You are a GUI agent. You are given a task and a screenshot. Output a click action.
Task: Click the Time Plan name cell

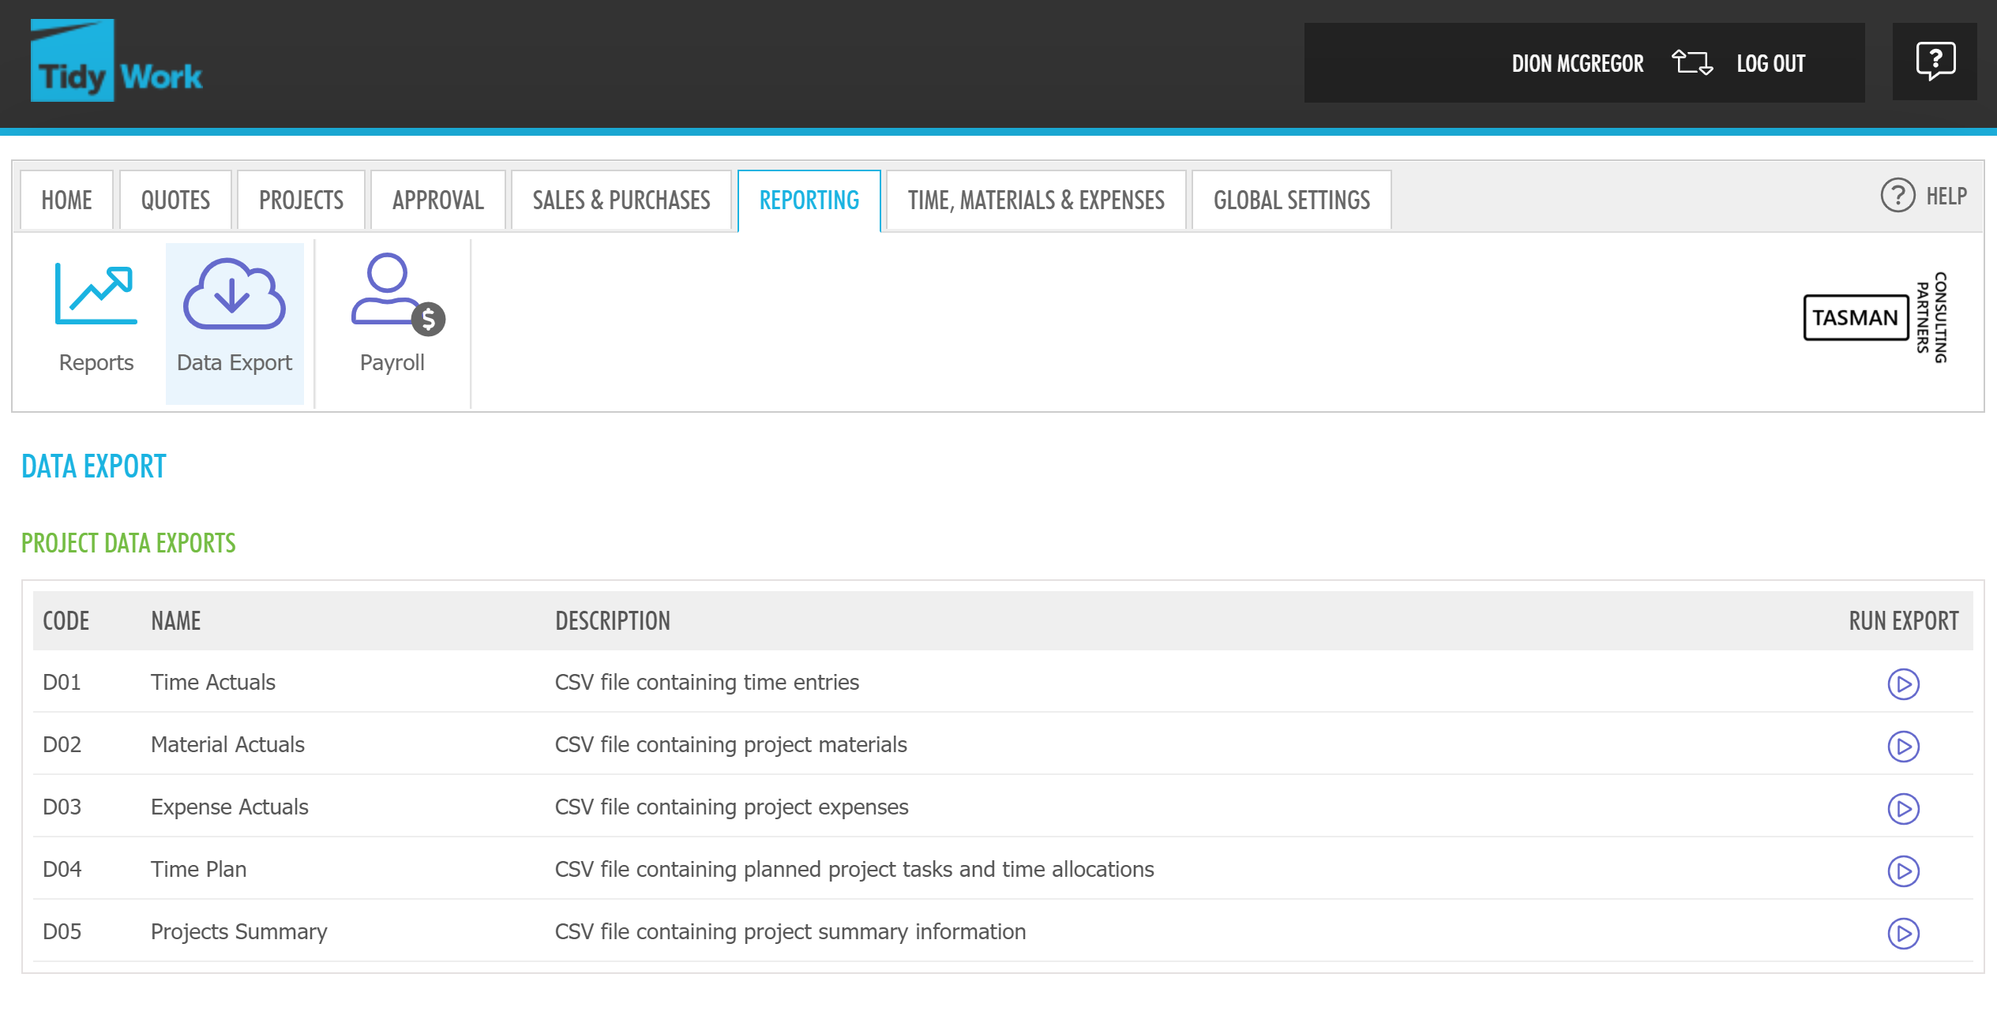(x=198, y=870)
